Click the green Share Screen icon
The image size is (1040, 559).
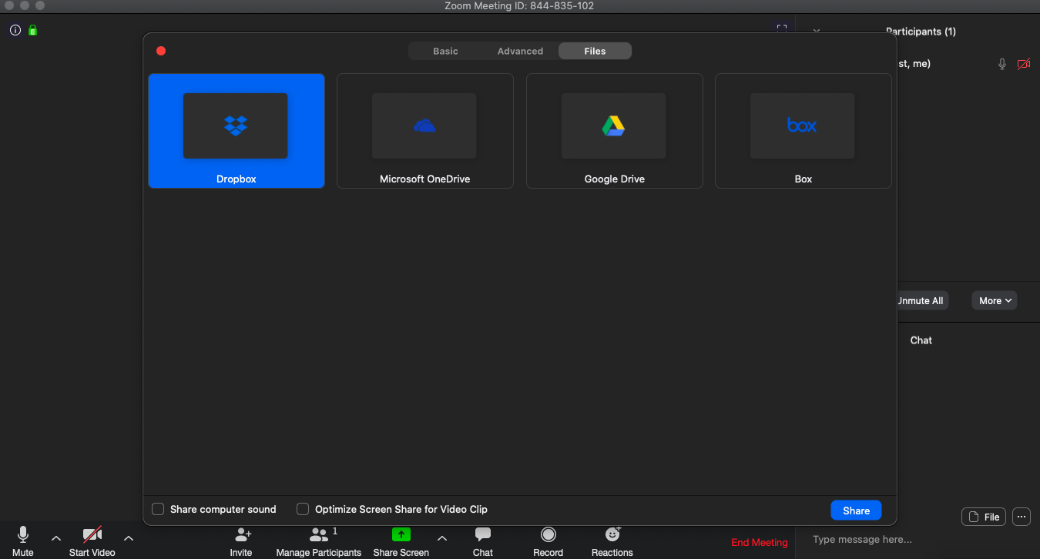(x=401, y=534)
